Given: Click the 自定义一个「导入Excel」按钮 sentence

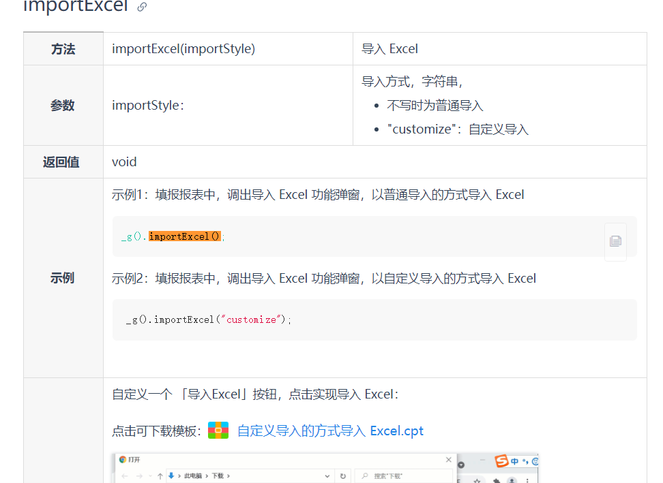Looking at the screenshot, I should [x=255, y=394].
